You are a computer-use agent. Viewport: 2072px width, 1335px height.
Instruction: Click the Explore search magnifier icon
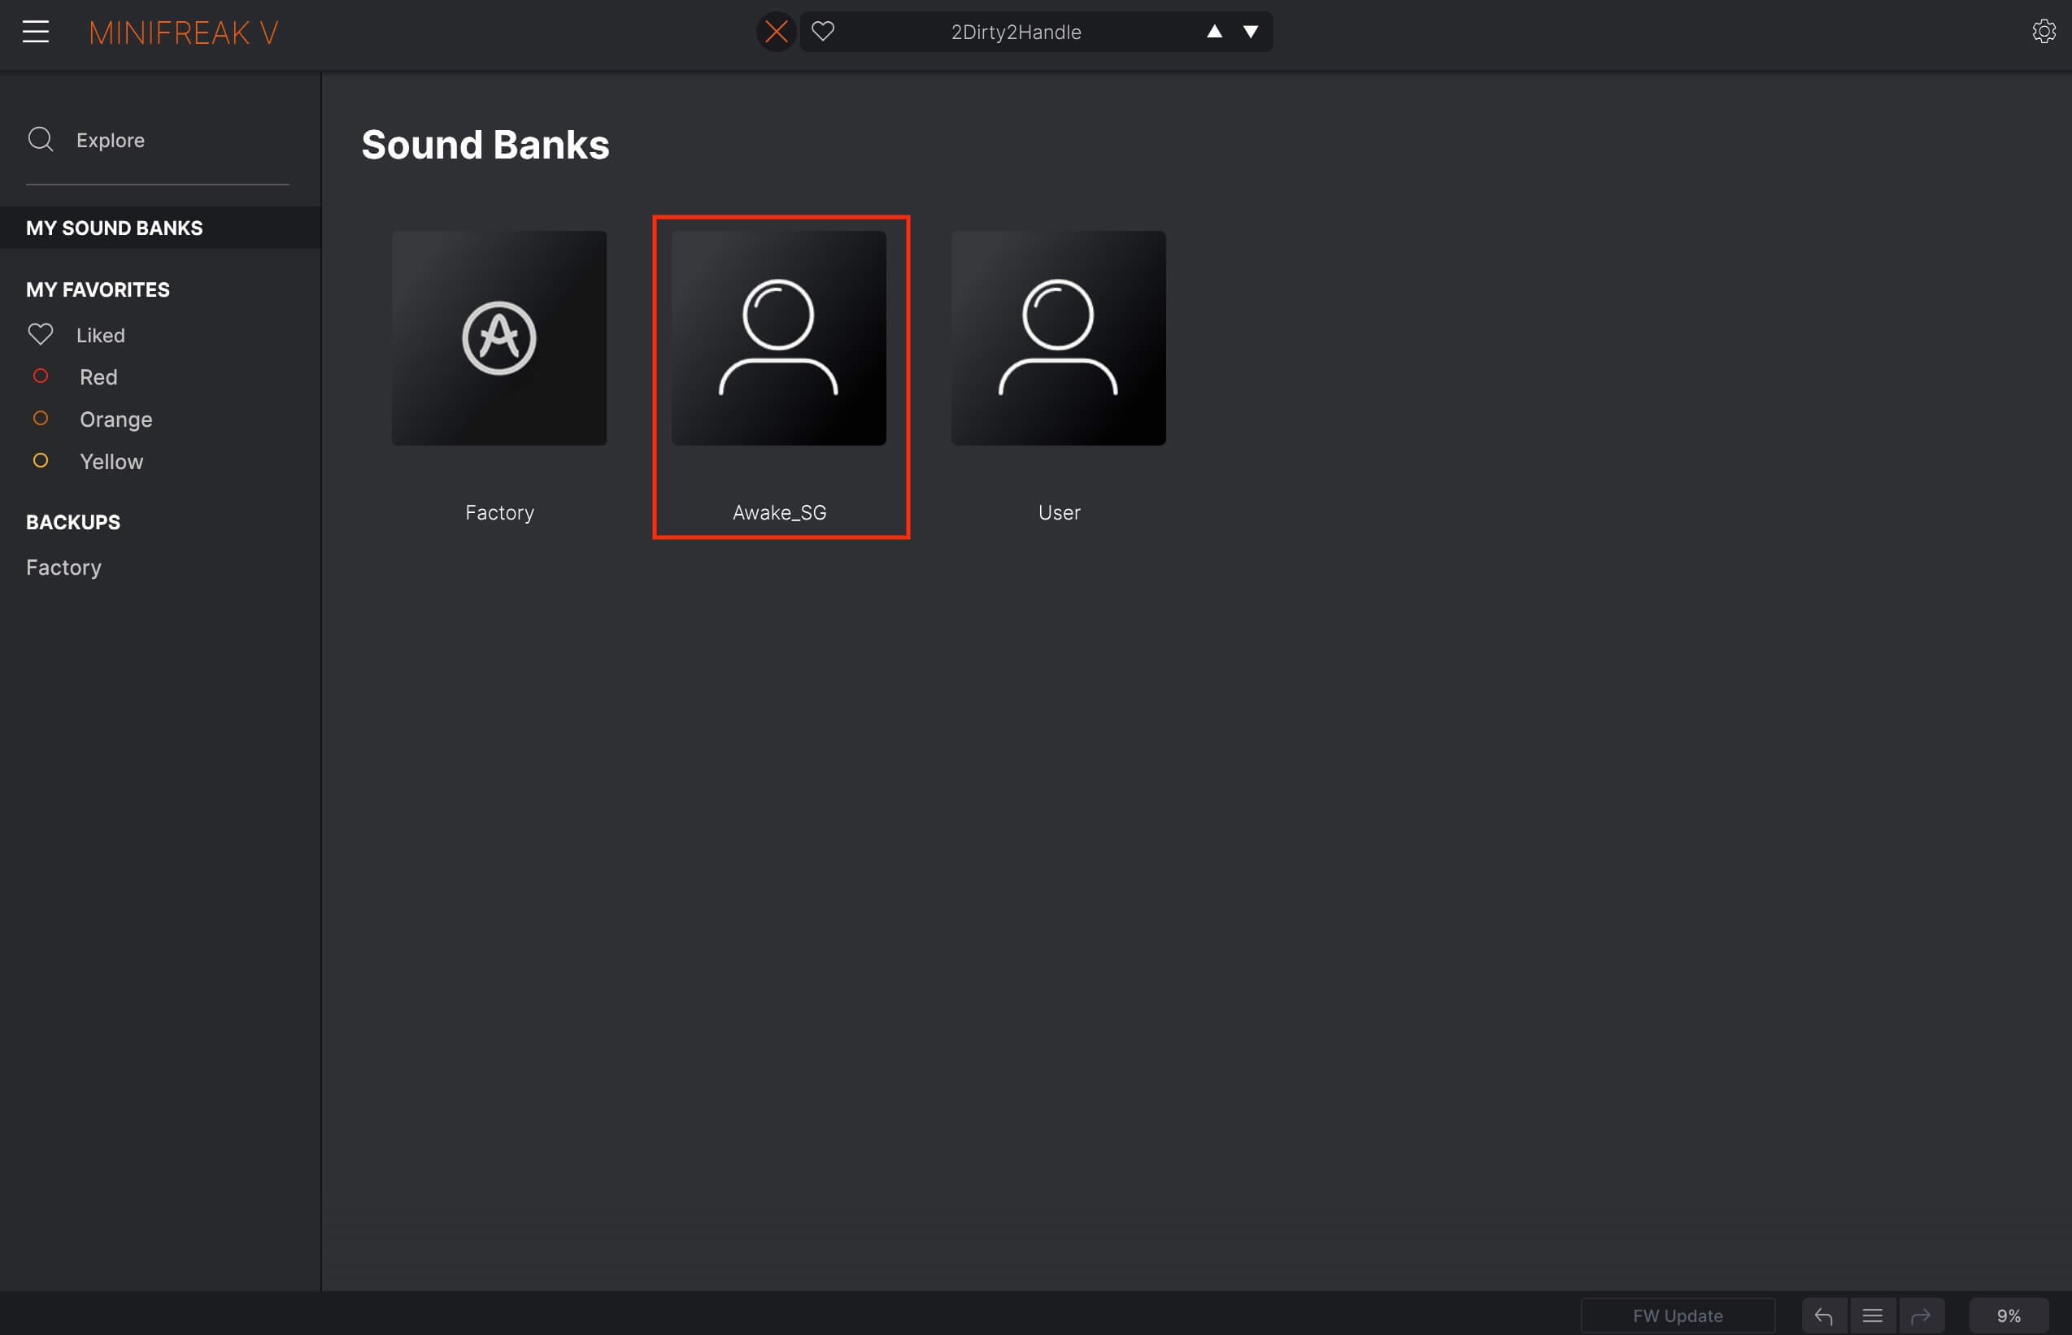(41, 139)
